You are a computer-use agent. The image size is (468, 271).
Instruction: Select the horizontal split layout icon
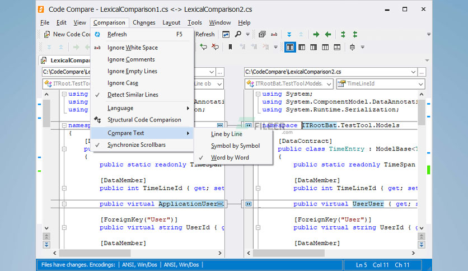coord(337,47)
